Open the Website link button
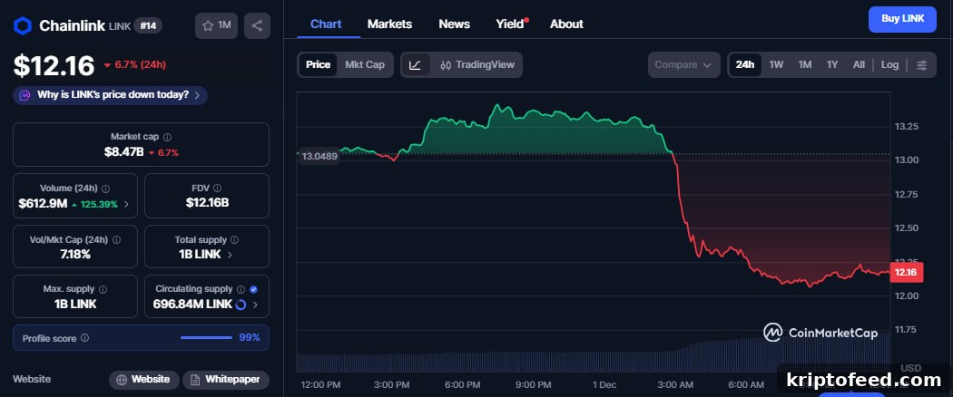This screenshot has width=953, height=397. [144, 380]
